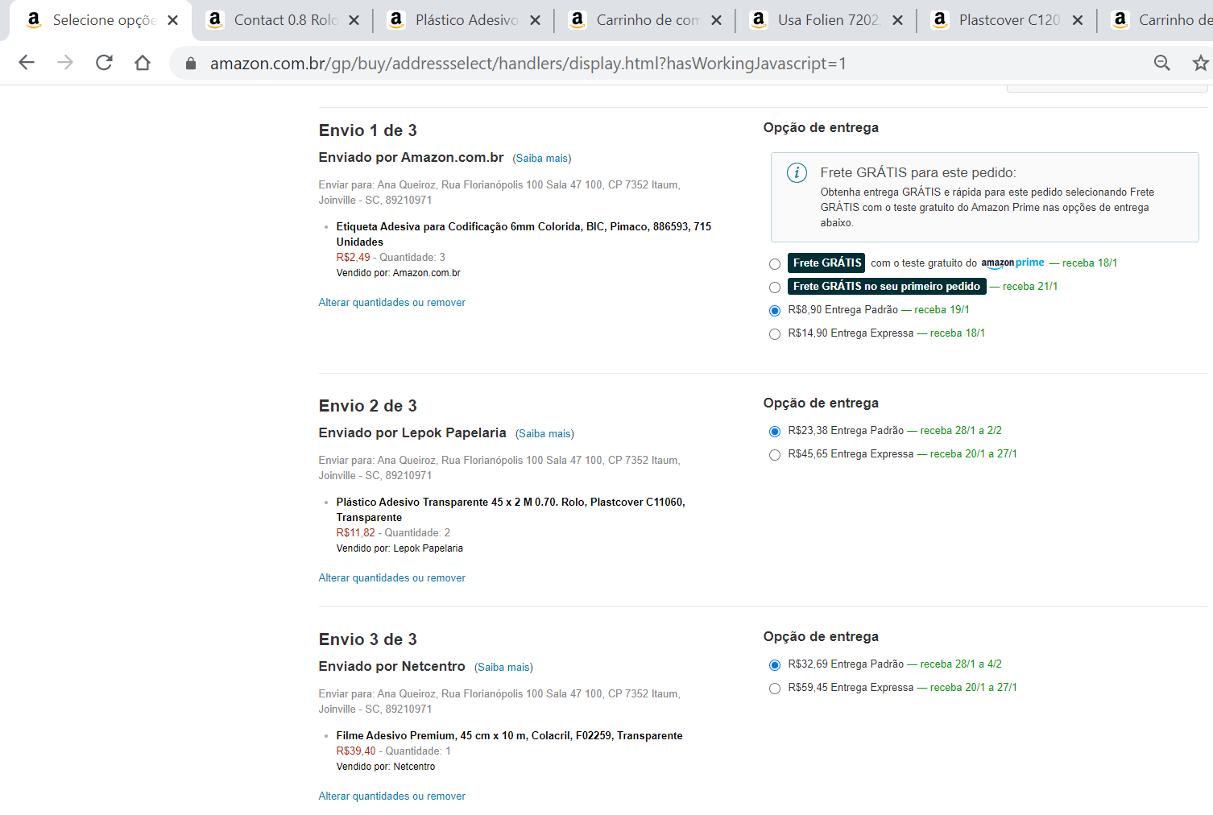This screenshot has width=1213, height=815.
Task: Click the price 'R$39,40' in Envio 3
Action: 356,751
